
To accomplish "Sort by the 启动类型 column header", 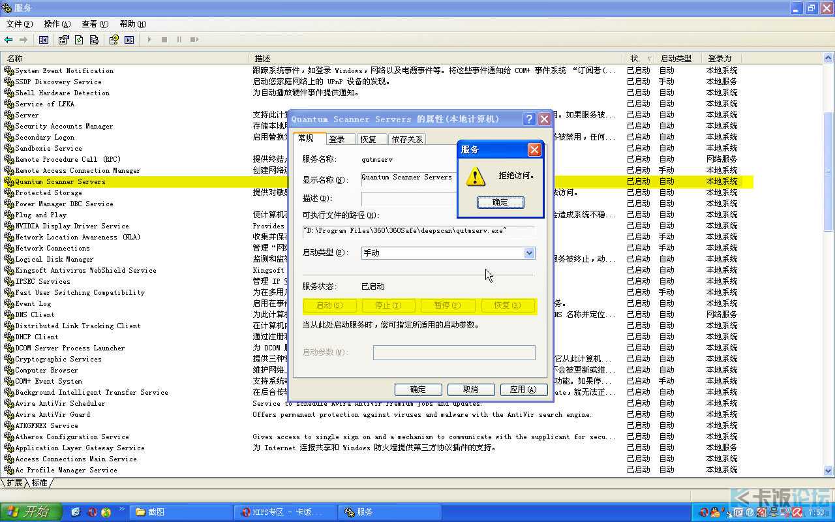I will pos(679,58).
